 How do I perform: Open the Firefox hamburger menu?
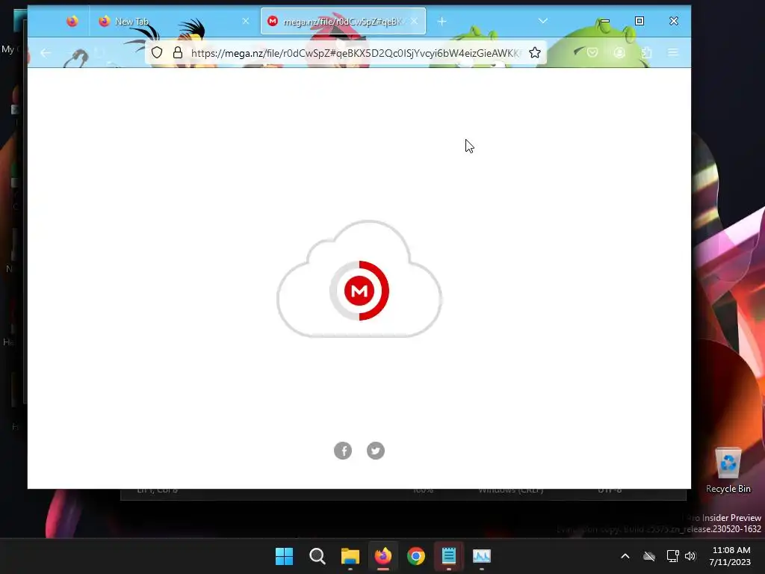(x=673, y=53)
